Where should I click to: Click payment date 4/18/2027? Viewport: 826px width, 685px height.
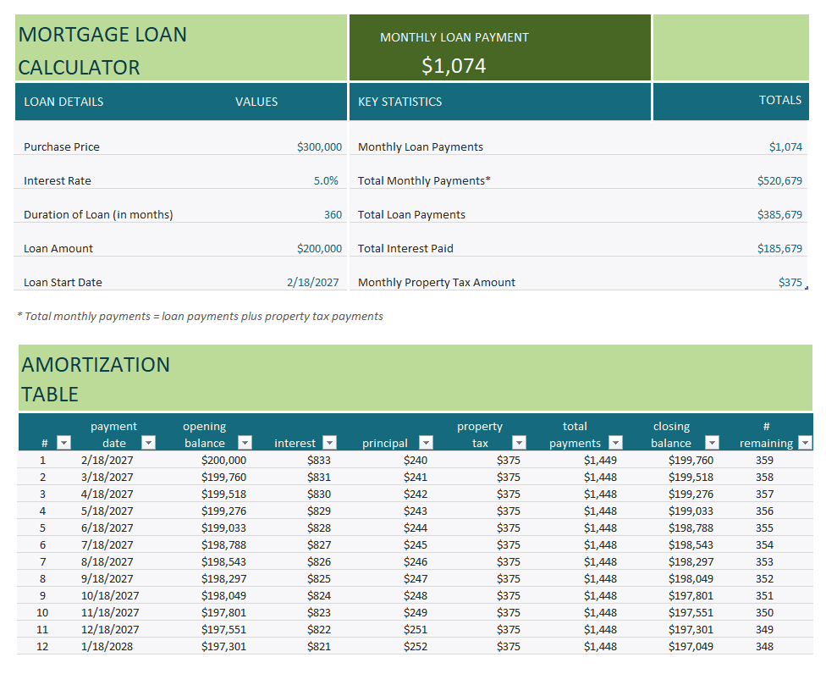pos(107,494)
